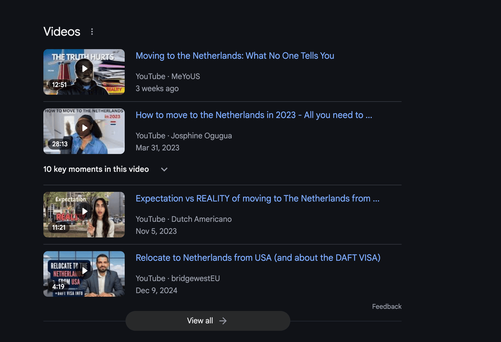Click the play icon on the bridgewestEU video

[x=85, y=271]
